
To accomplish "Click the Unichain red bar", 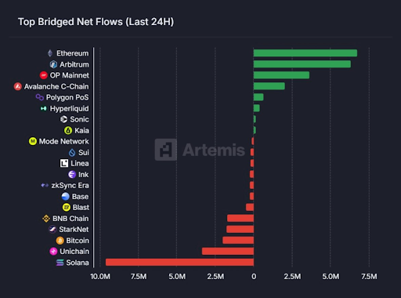I will 228,251.
